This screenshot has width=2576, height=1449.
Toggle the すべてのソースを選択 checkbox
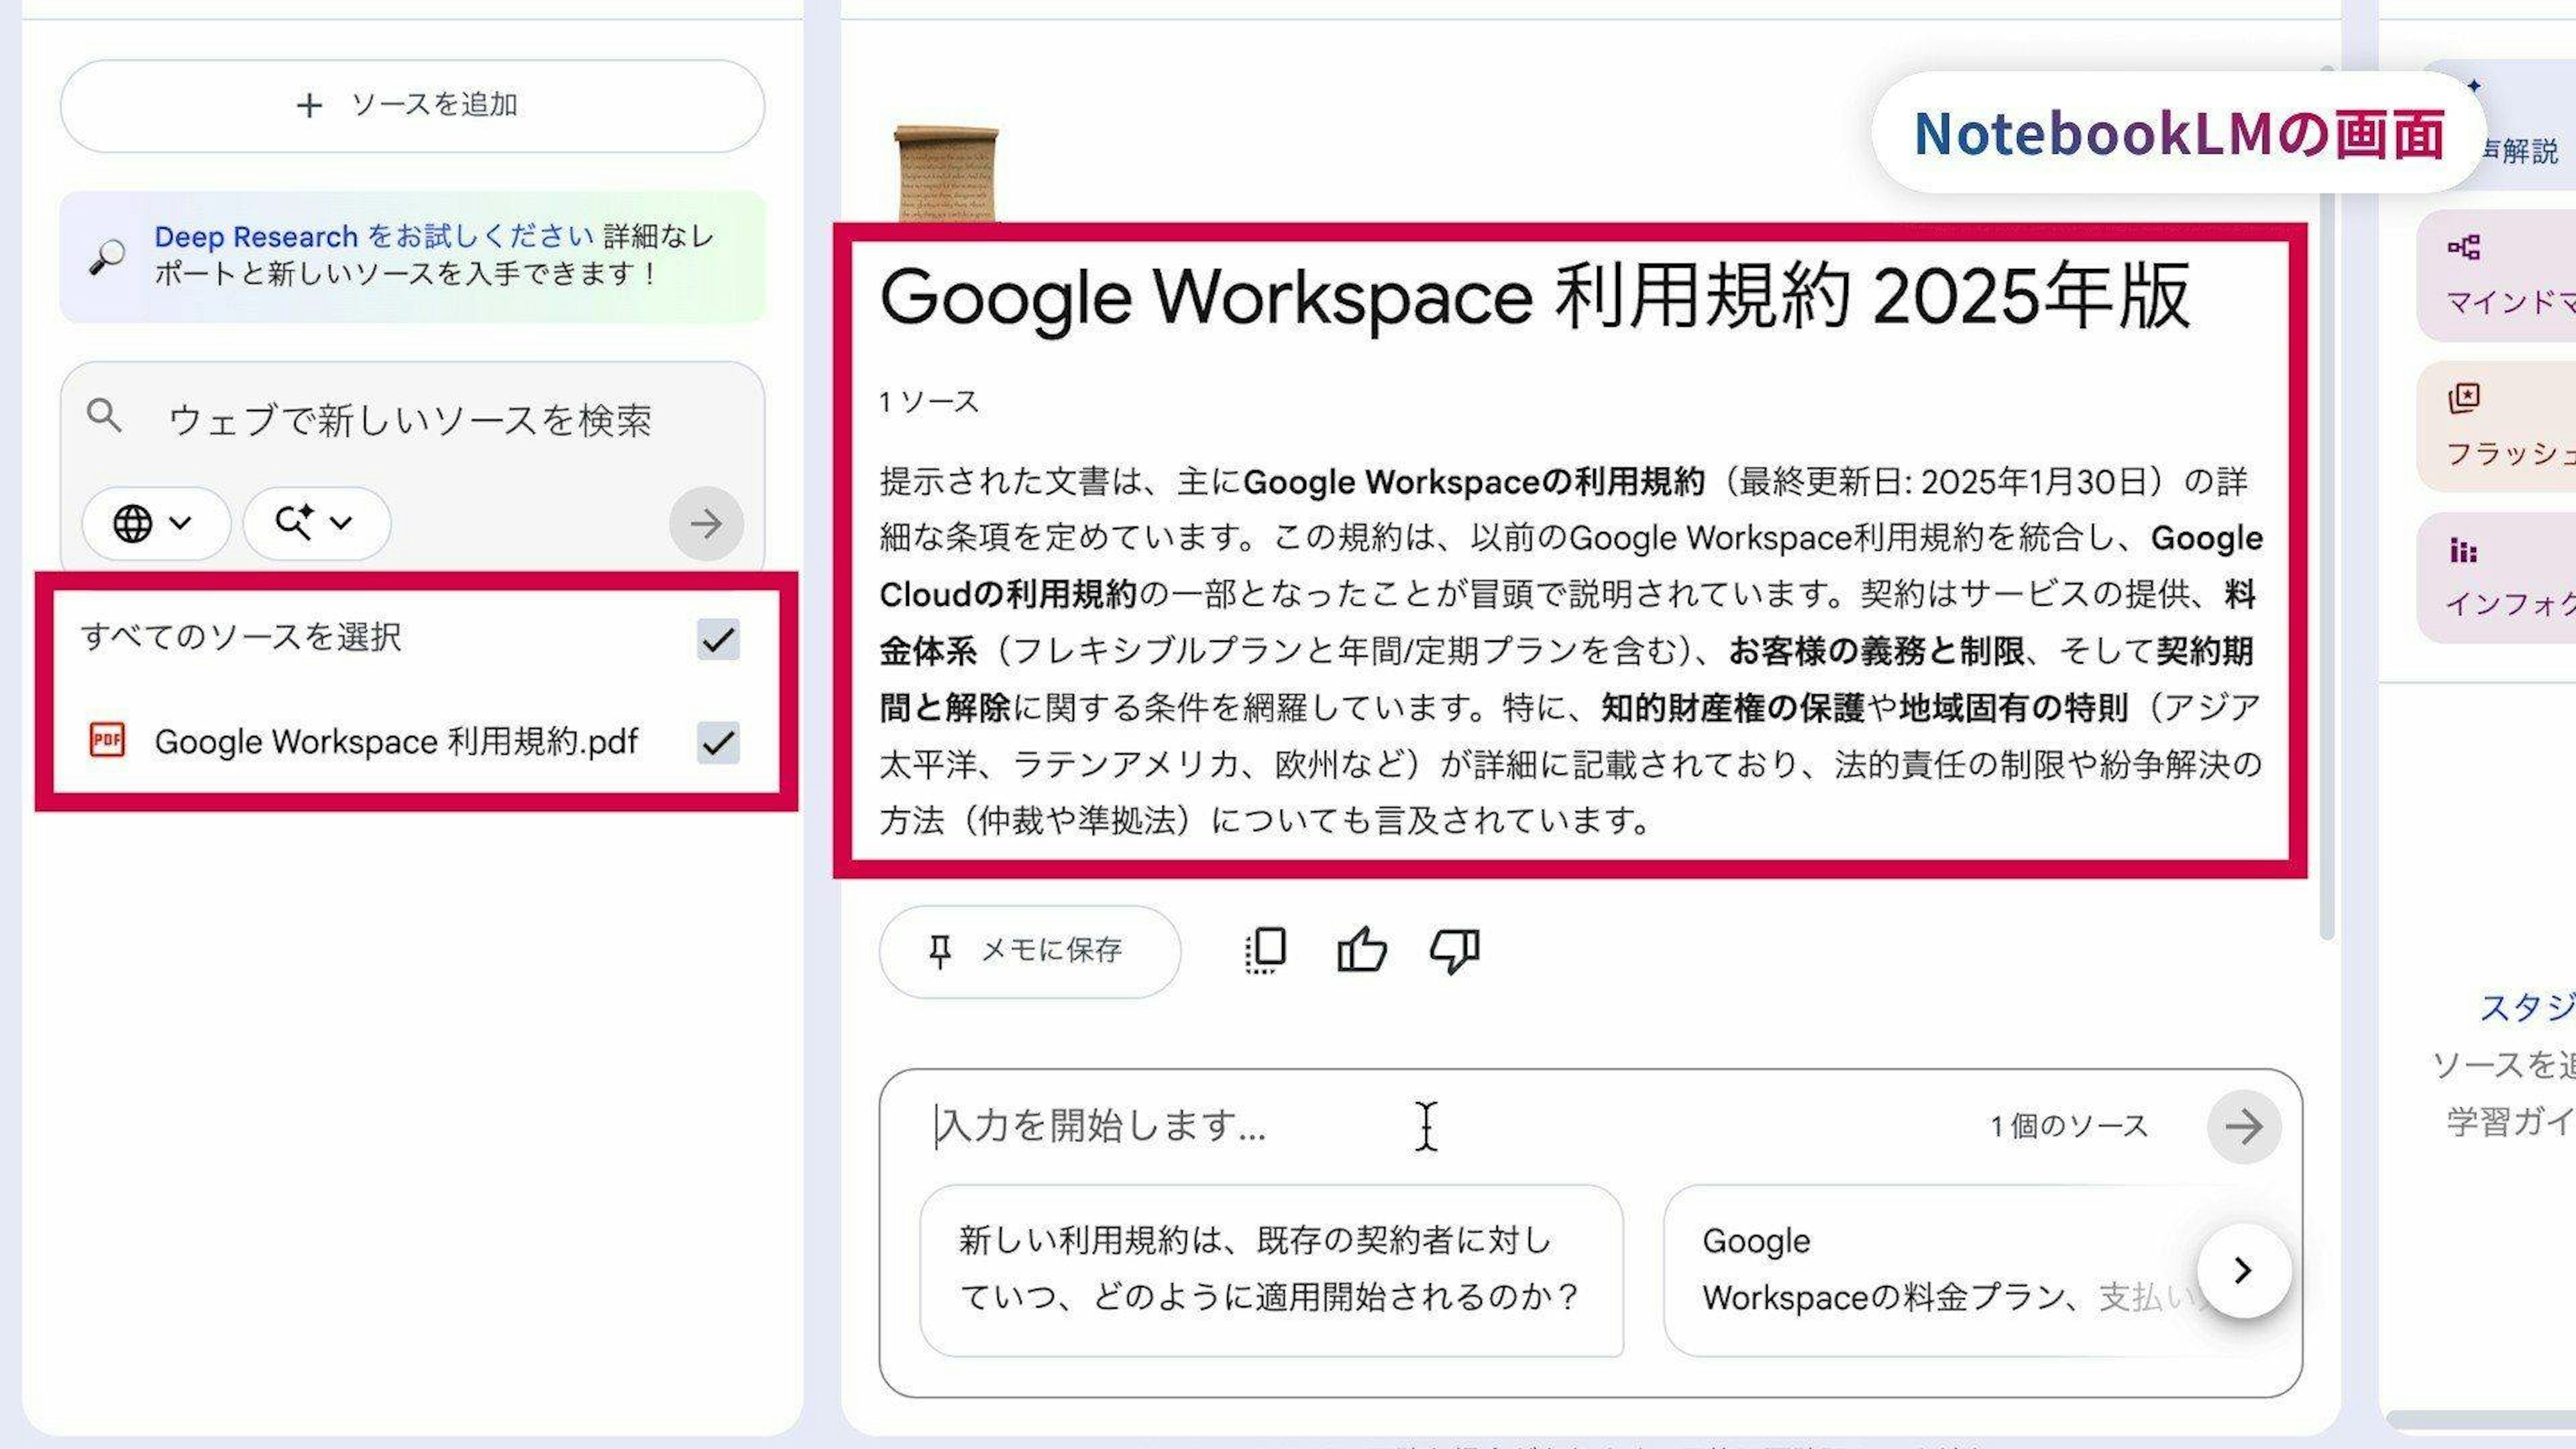tap(718, 639)
